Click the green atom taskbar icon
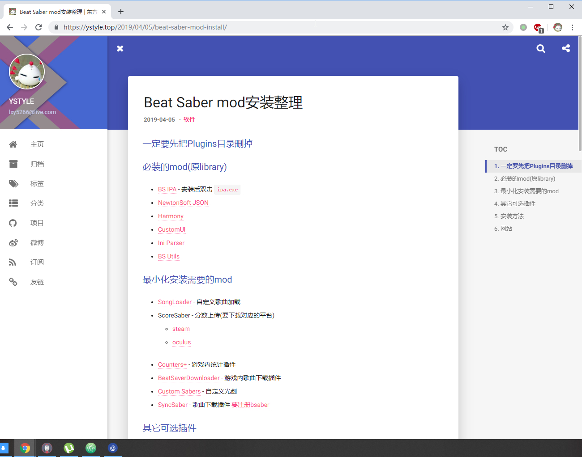Screen dimensions: 582x457 [x=91, y=448]
